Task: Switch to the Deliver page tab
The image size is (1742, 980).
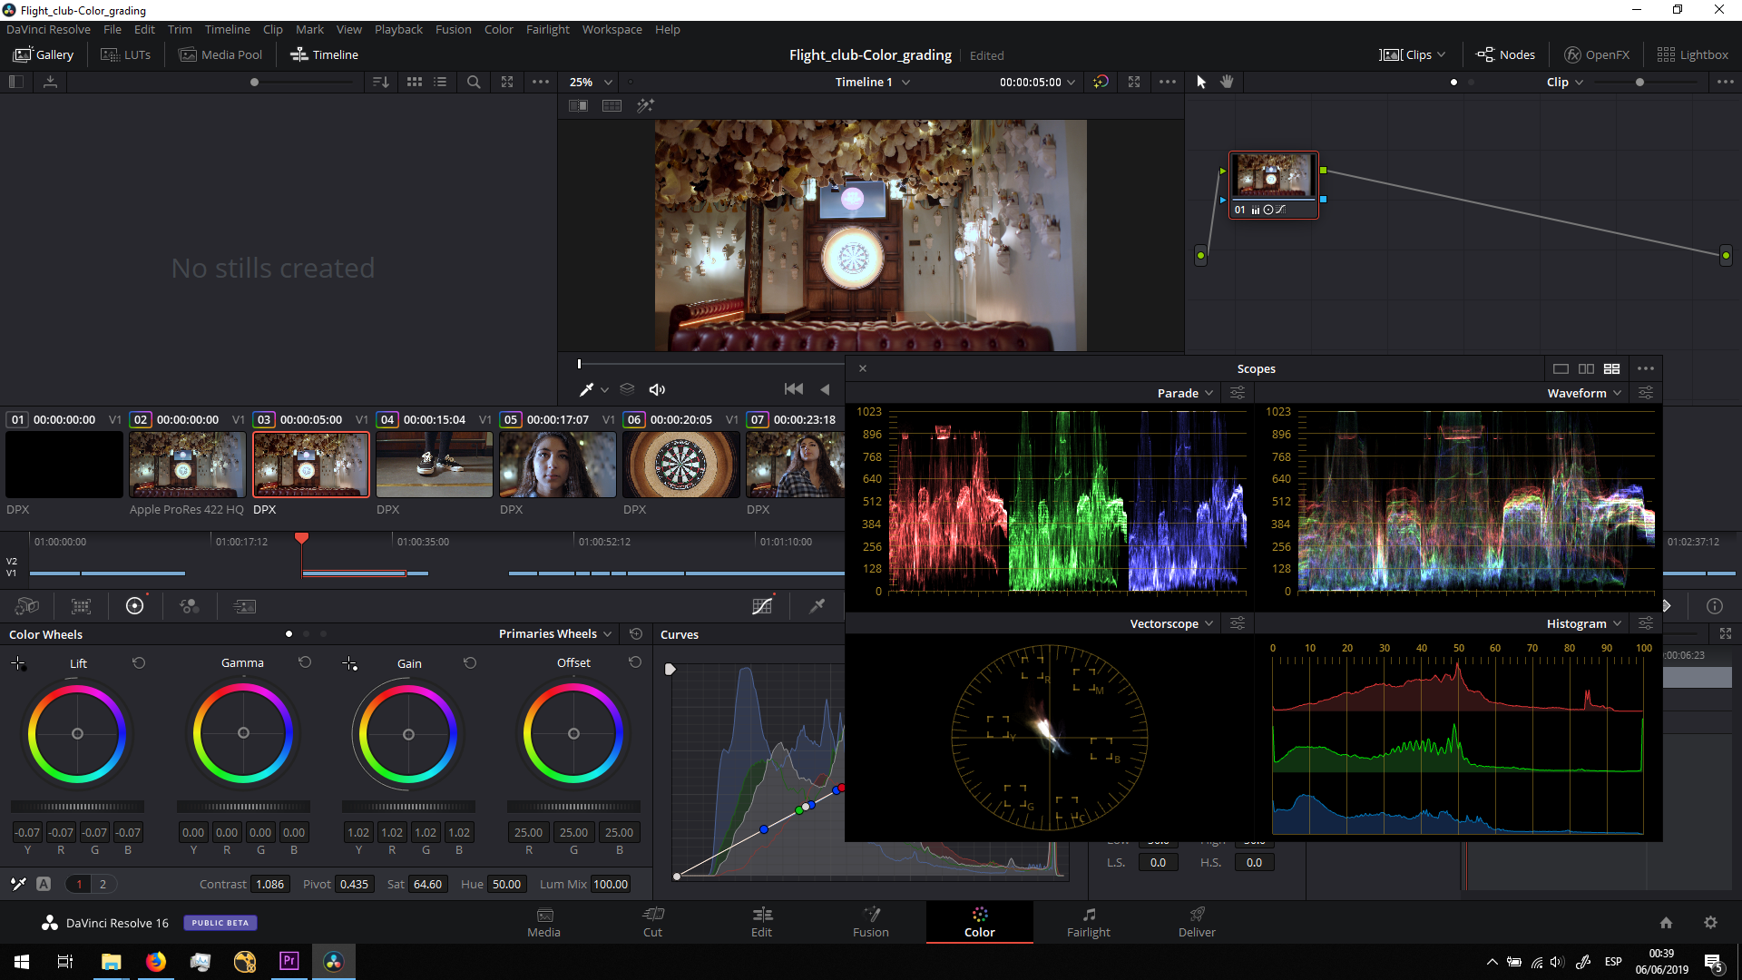Action: coord(1196,922)
